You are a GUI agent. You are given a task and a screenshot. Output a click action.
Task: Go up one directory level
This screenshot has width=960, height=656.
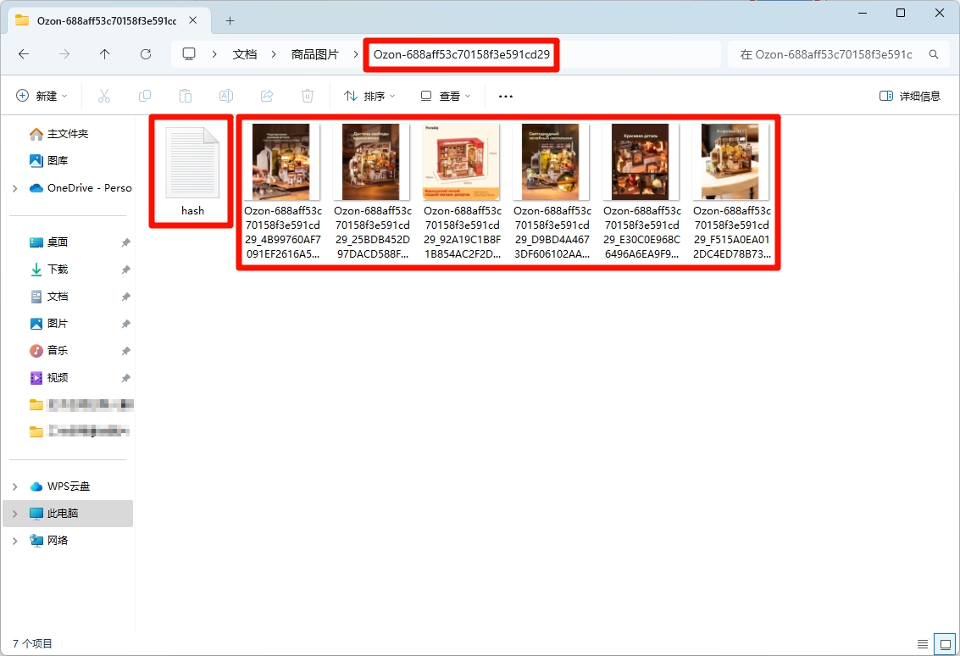pos(105,54)
